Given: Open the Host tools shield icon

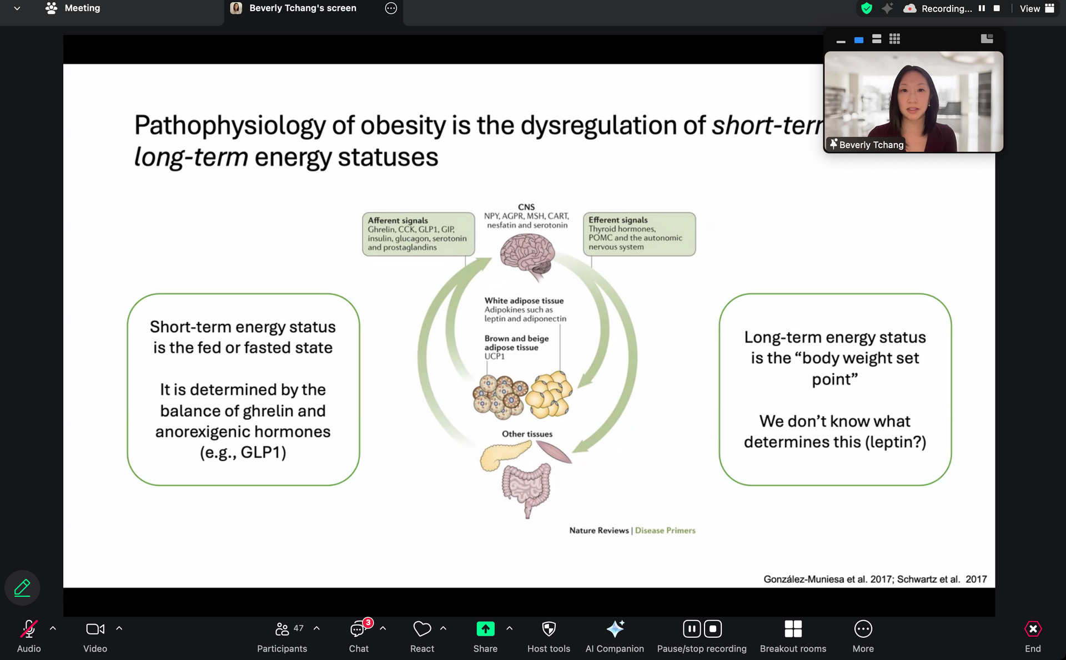Looking at the screenshot, I should click(549, 629).
